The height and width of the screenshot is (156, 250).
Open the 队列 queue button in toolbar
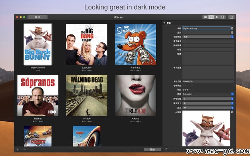(37, 17)
